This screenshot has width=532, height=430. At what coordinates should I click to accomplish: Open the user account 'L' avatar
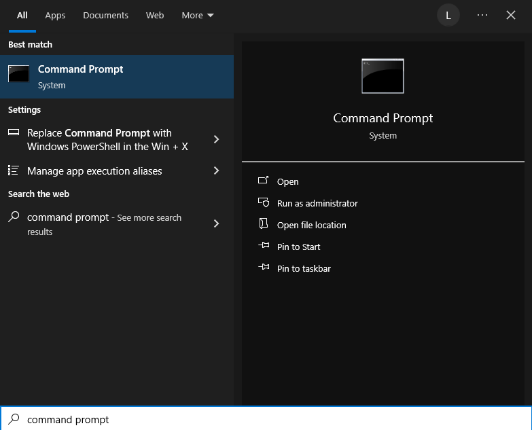(x=448, y=15)
